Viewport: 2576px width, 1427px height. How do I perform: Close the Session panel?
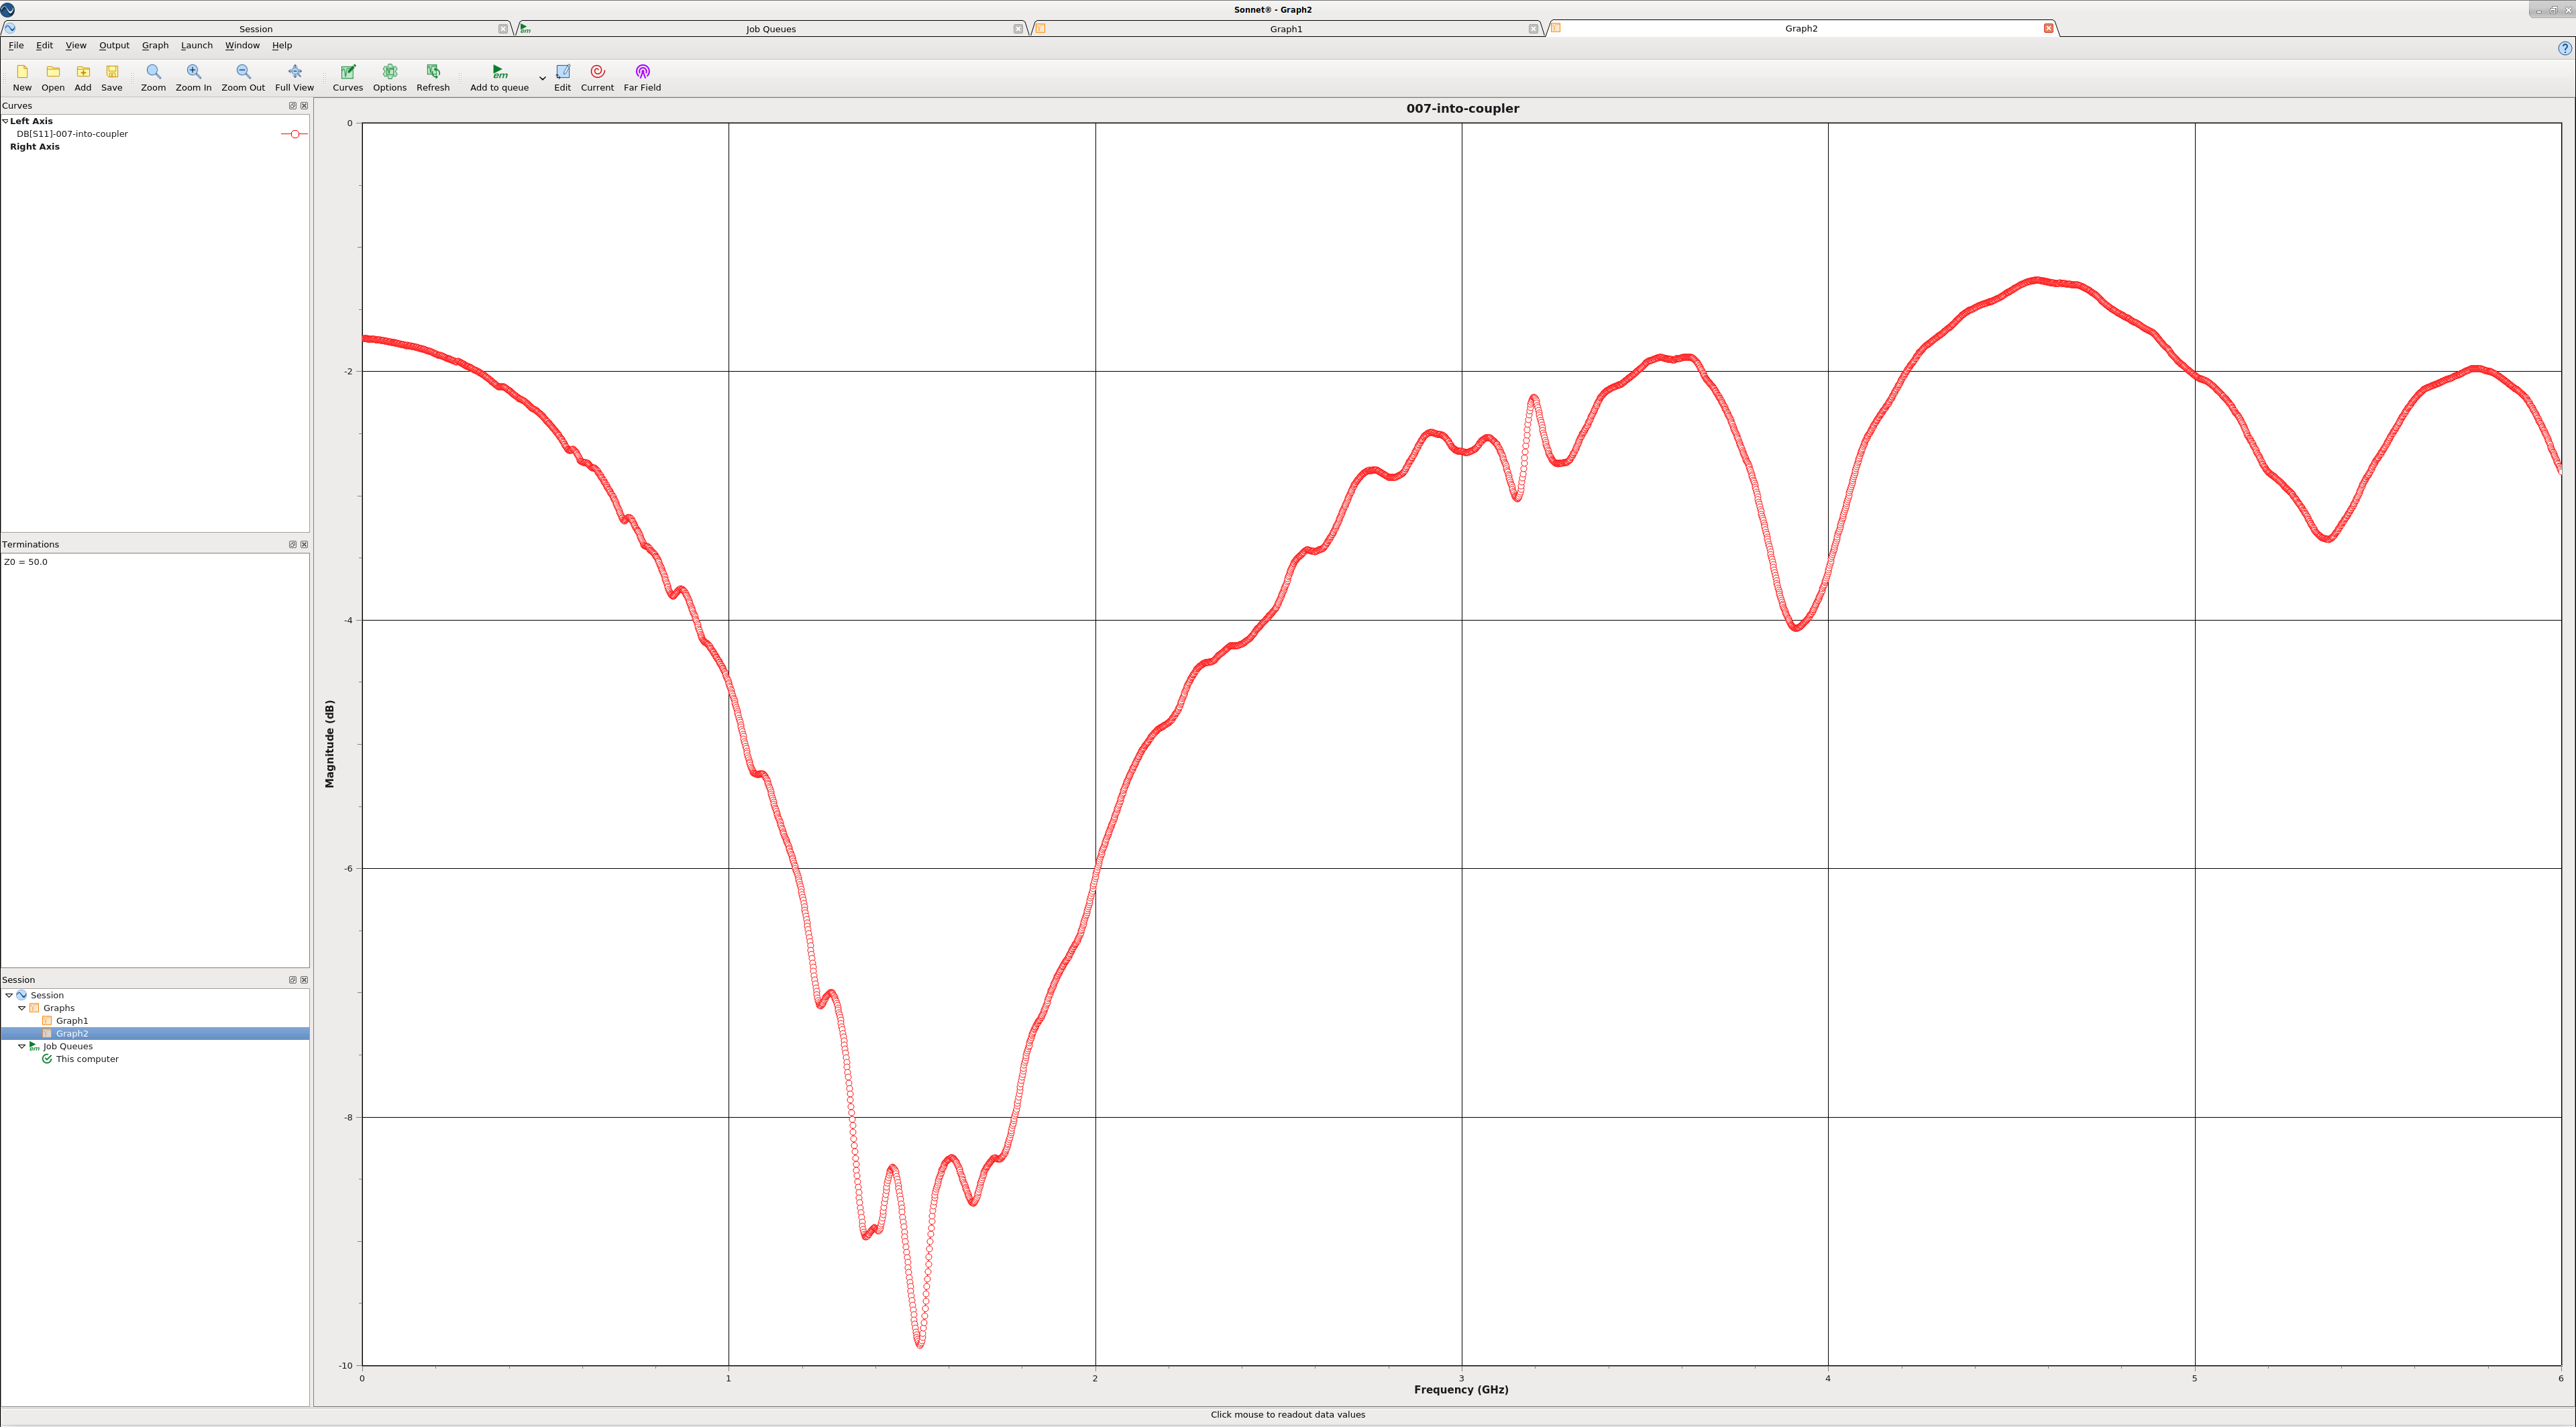click(304, 980)
